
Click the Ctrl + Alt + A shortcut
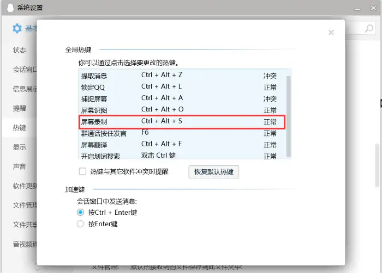(162, 98)
